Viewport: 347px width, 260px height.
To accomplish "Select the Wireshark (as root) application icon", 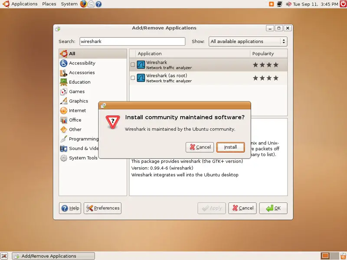I will [141, 78].
